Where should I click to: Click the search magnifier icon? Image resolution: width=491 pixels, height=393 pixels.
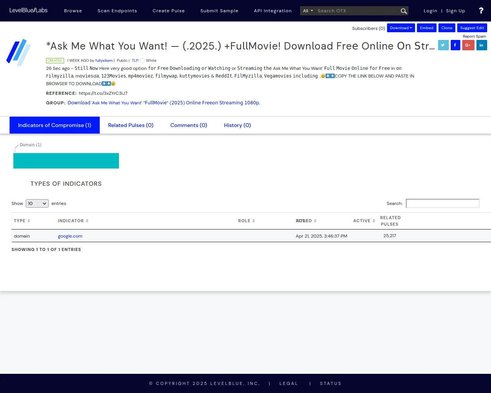click(404, 11)
